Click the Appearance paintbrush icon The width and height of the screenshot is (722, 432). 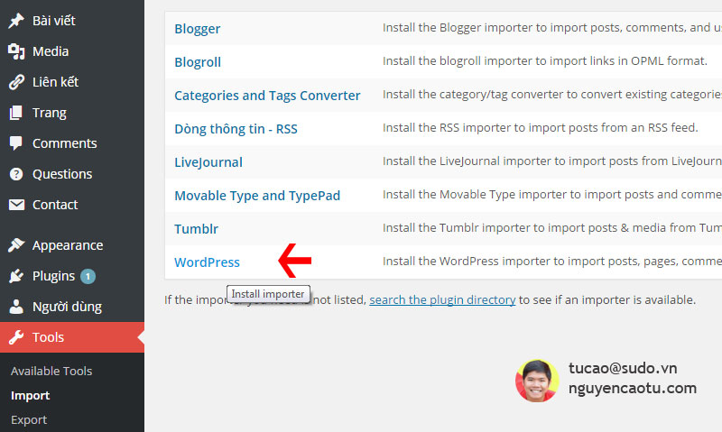(x=16, y=245)
